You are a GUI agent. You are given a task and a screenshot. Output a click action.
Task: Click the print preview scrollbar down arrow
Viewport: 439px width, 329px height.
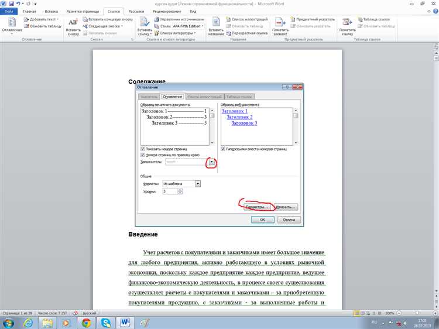212,143
